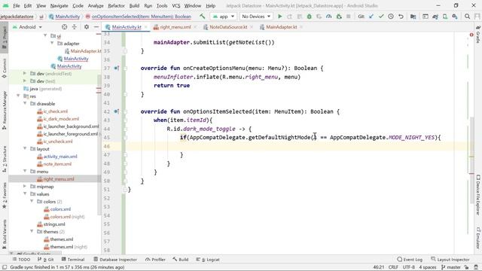Open AVD Manager phone icon
Image resolution: width=482 pixels, height=271 pixels.
tap(445, 17)
